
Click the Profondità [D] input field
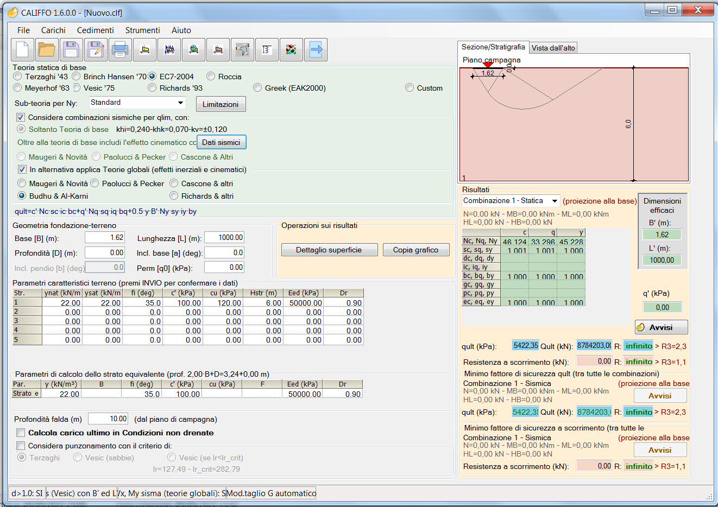point(105,252)
